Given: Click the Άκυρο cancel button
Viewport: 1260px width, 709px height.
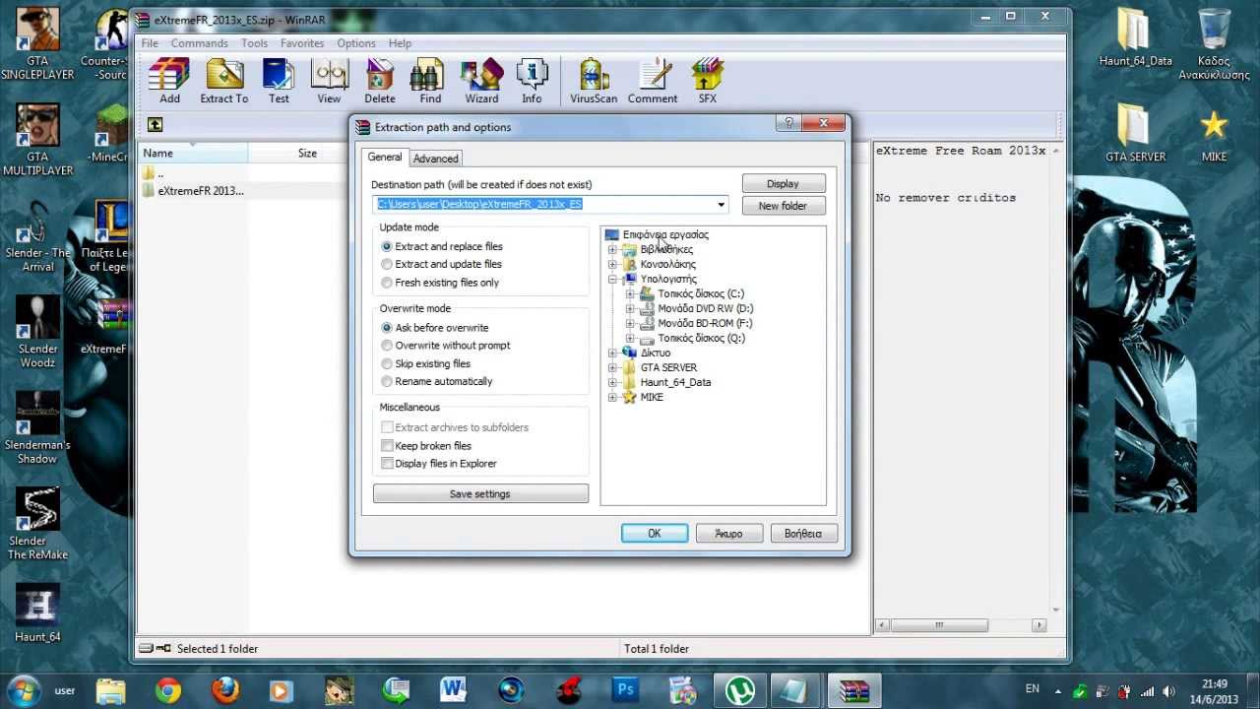Looking at the screenshot, I should [729, 533].
